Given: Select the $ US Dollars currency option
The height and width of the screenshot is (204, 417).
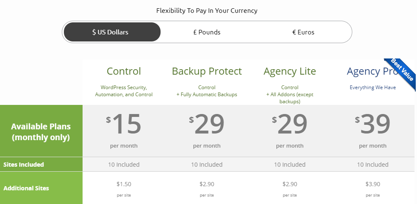Looking at the screenshot, I should coord(112,32).
